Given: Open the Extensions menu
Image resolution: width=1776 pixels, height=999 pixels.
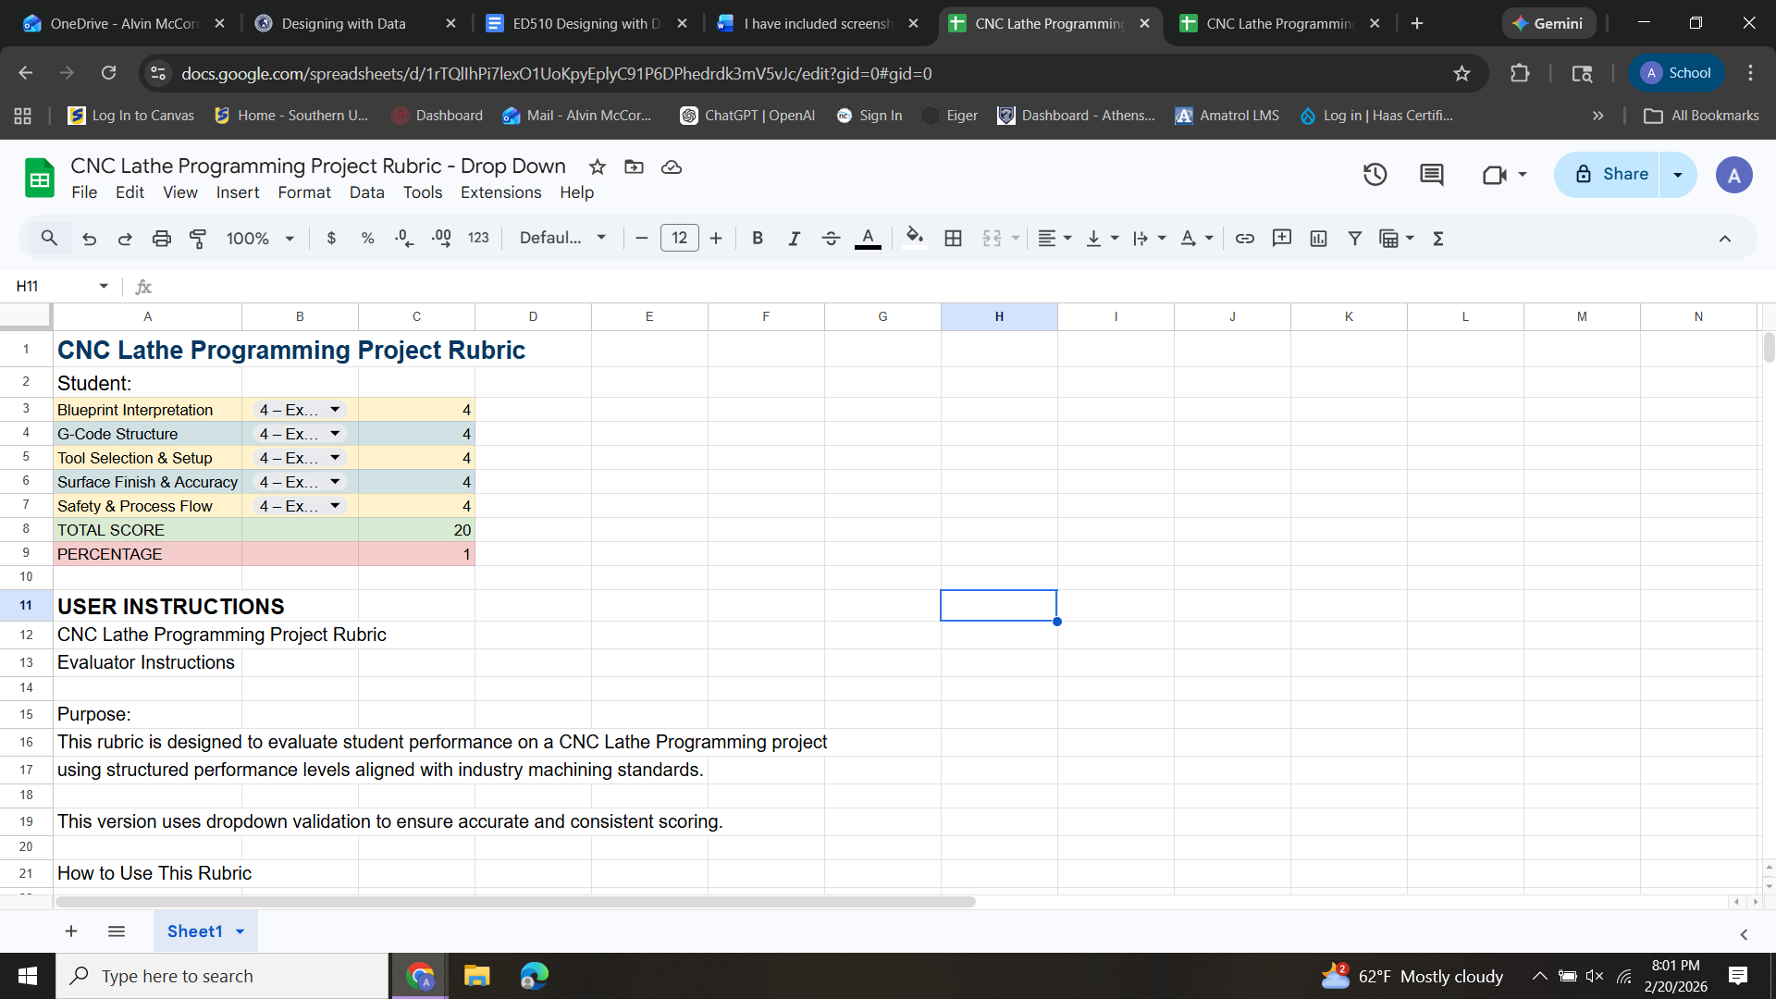Looking at the screenshot, I should pyautogui.click(x=500, y=192).
